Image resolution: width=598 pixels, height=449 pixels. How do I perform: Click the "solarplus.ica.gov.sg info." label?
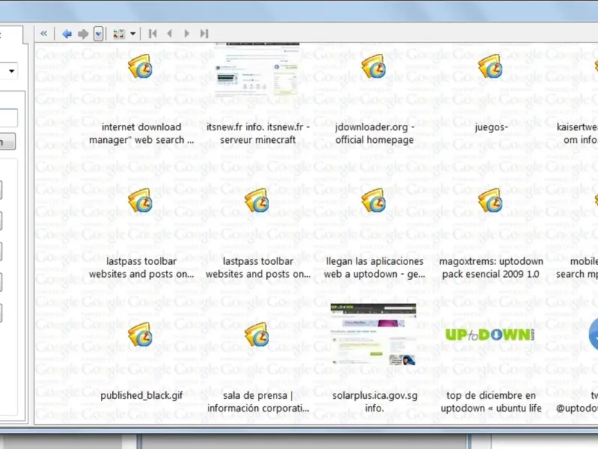[374, 402]
